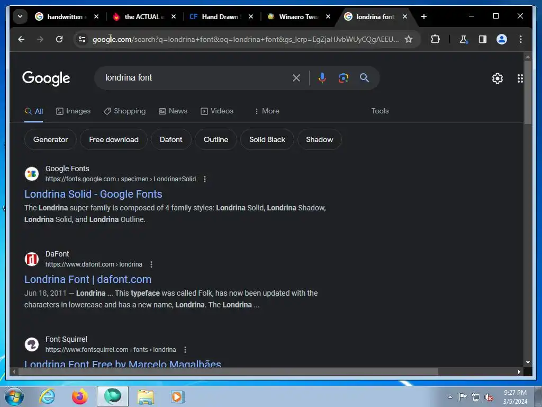Close the Winaero Tweaker tab
Screen dimensions: 542x407
pyautogui.click(x=328, y=16)
